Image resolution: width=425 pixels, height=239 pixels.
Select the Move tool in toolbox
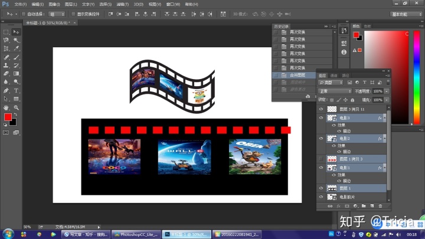[x=17, y=32]
